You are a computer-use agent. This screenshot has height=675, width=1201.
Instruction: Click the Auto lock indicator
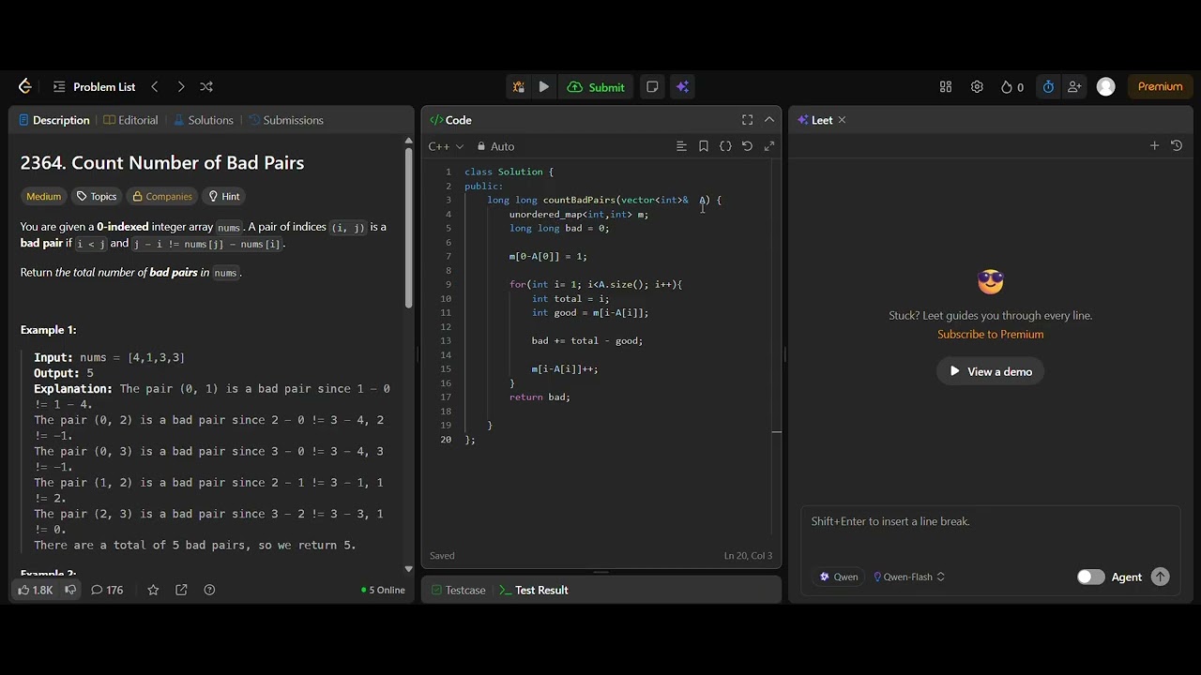coord(495,146)
